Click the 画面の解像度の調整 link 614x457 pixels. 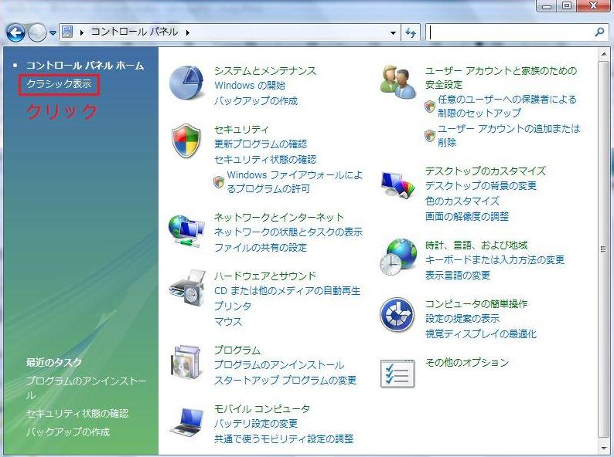(466, 216)
